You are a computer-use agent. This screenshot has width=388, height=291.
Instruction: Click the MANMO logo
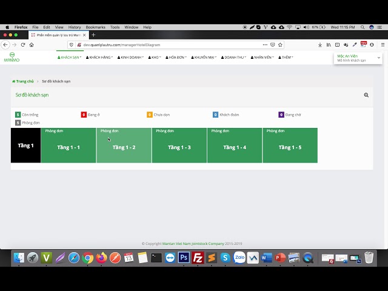[12, 57]
